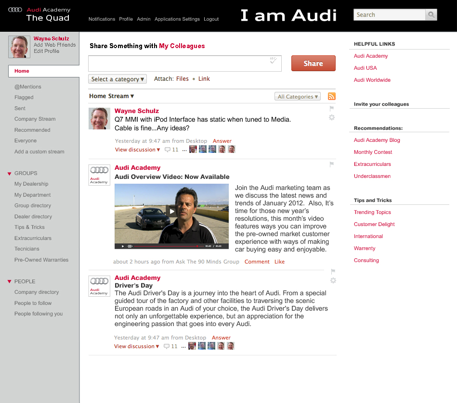Click the Audi rings logo in header

click(15, 10)
